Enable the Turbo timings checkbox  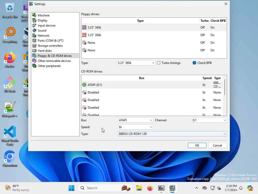[x=159, y=63]
